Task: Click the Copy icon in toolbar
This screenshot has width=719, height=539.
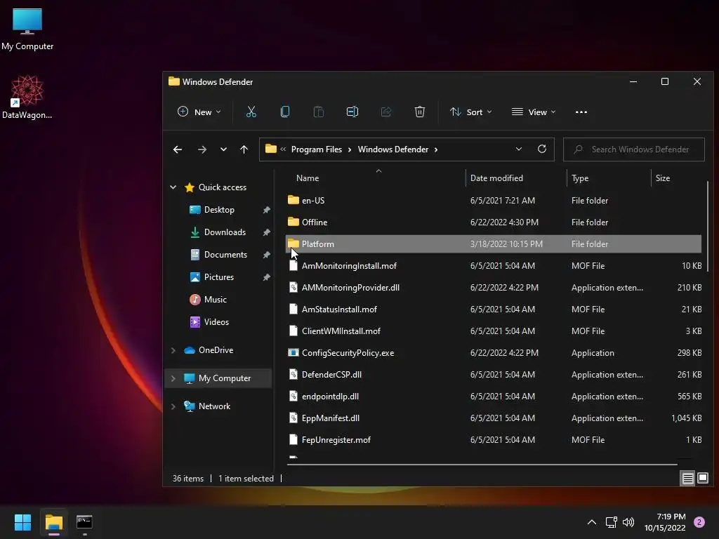Action: pyautogui.click(x=285, y=112)
